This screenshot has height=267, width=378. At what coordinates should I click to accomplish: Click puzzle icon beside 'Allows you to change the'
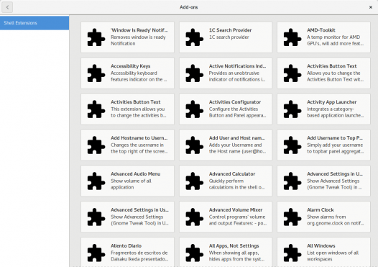tap(292, 73)
